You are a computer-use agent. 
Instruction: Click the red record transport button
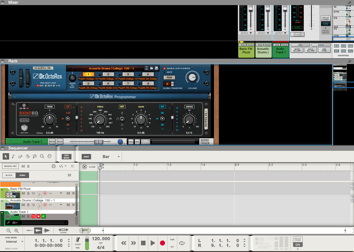click(162, 243)
